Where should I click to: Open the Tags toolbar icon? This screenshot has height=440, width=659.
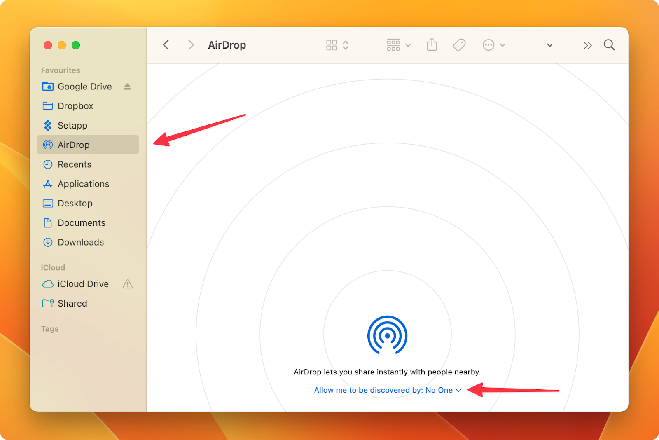pos(459,45)
